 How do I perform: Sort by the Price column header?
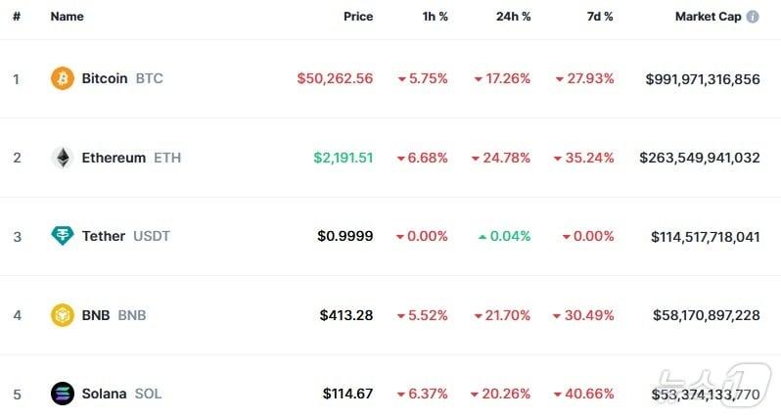click(358, 17)
